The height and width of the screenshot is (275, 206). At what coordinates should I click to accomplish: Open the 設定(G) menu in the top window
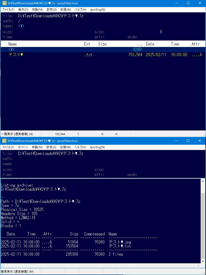coord(52,10)
